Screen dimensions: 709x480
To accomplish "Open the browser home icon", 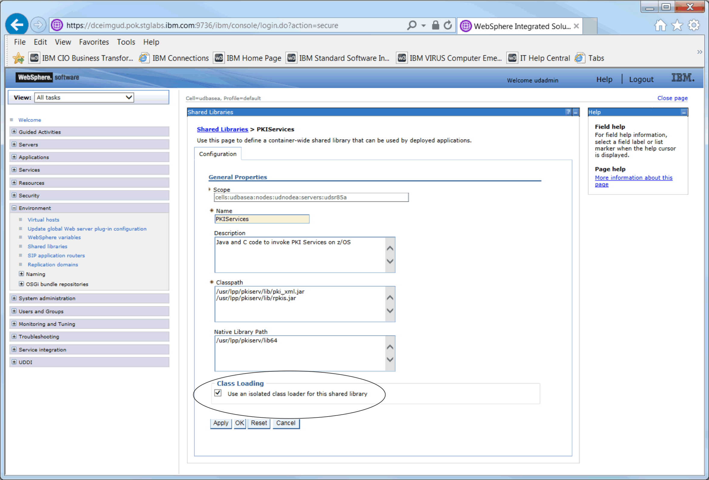I will point(660,25).
